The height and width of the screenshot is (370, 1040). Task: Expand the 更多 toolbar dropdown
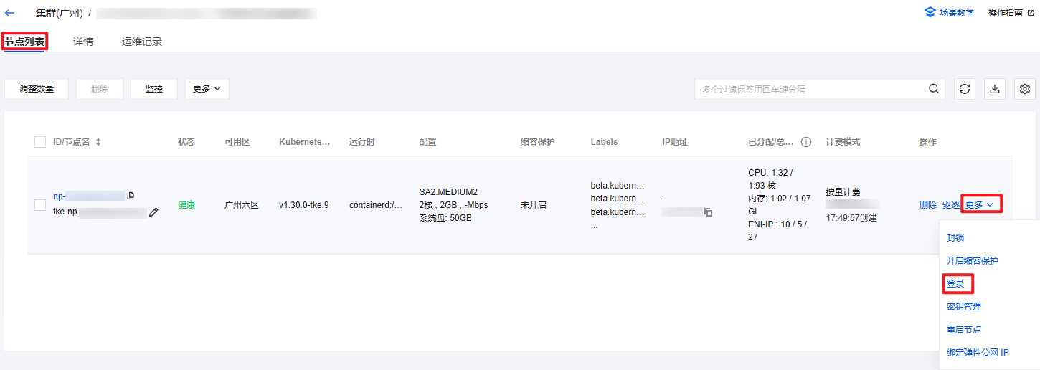(207, 89)
